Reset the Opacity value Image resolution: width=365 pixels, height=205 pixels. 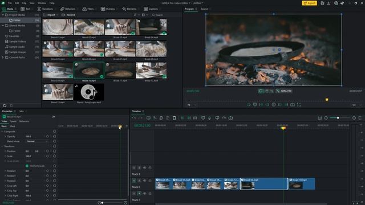[x=55, y=137]
